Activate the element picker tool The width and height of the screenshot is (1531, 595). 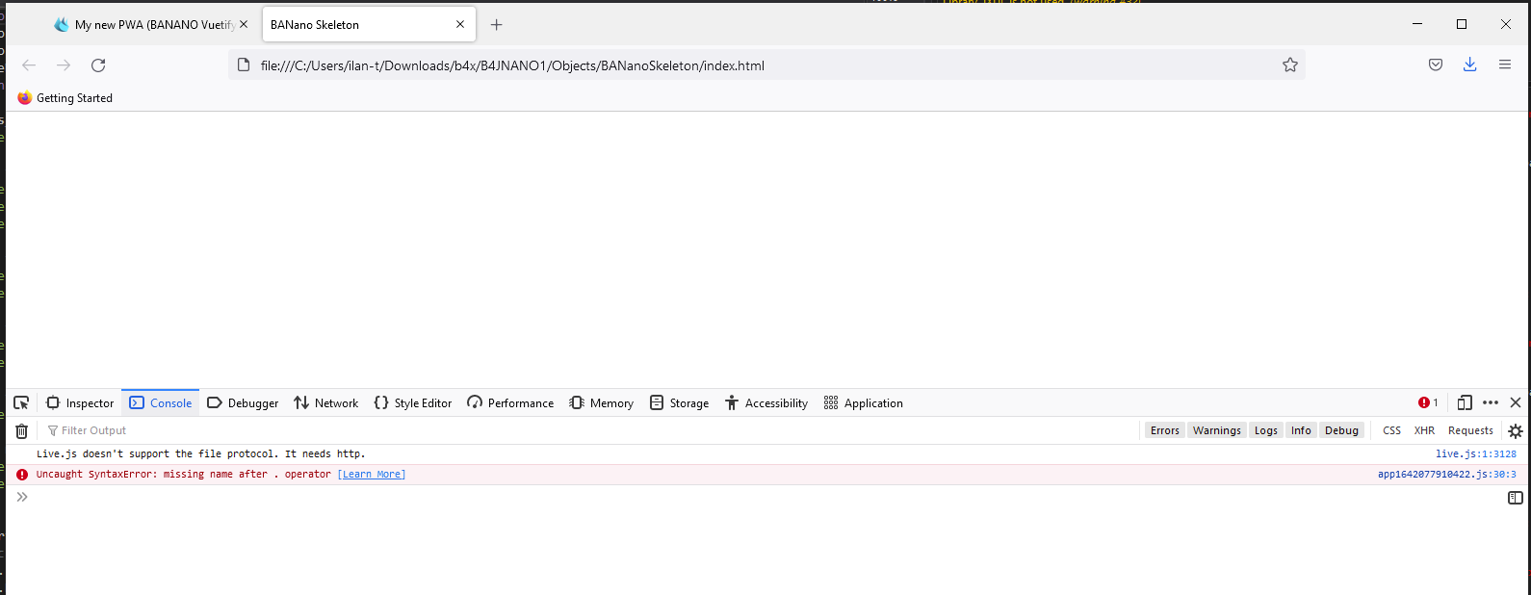21,403
